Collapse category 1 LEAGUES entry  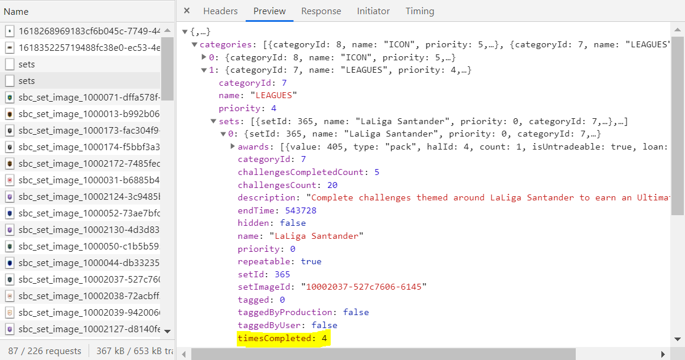coord(204,70)
